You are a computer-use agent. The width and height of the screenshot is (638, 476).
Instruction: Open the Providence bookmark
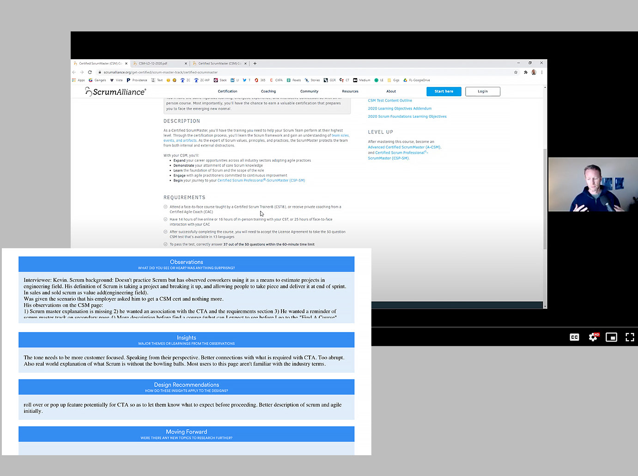point(137,80)
